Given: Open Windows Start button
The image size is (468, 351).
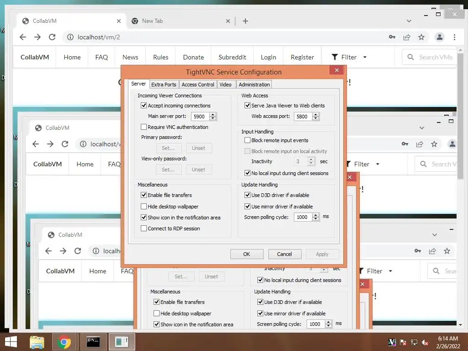Looking at the screenshot, I should pyautogui.click(x=11, y=342).
